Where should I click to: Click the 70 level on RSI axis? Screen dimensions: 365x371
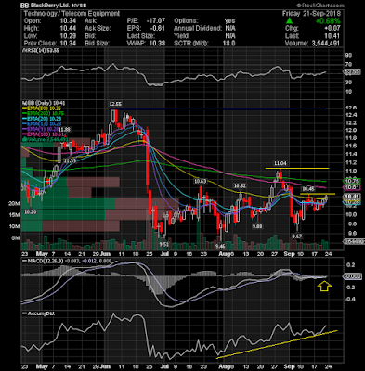348,65
